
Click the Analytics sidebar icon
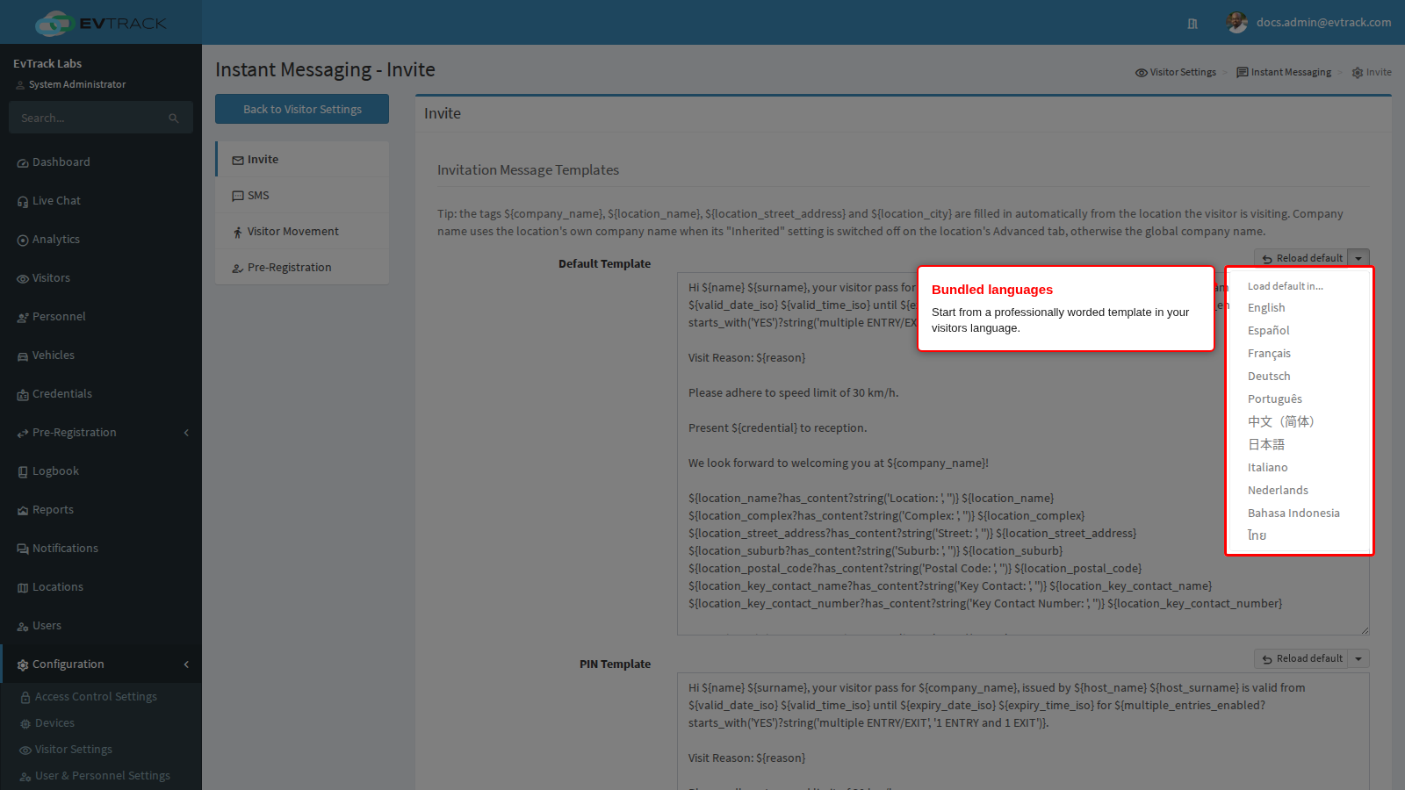[x=23, y=240]
